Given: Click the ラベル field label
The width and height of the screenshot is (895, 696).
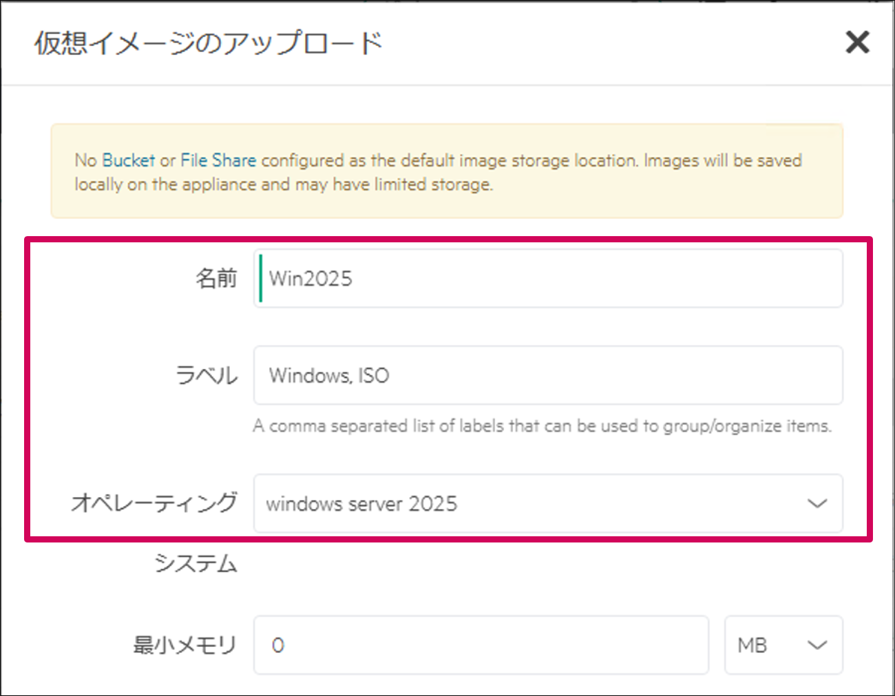Looking at the screenshot, I should tap(207, 375).
